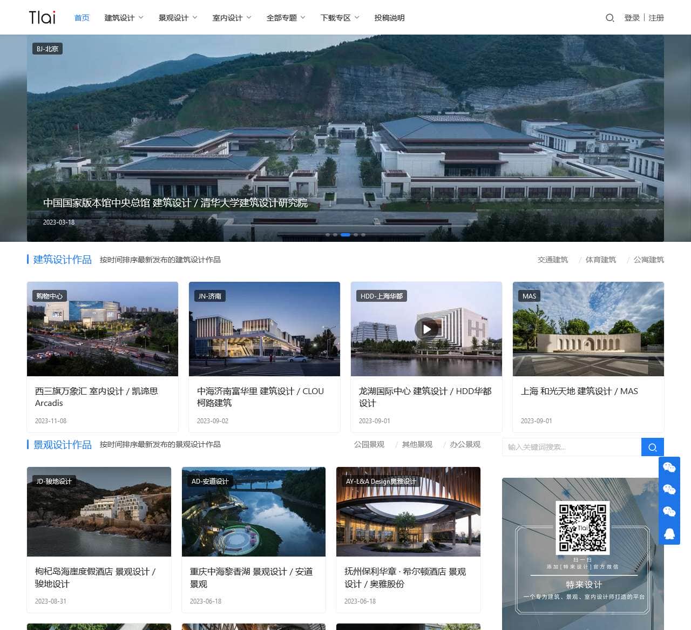Click the JD-骏地设计 tag
Screen dimensions: 691x630
point(54,482)
